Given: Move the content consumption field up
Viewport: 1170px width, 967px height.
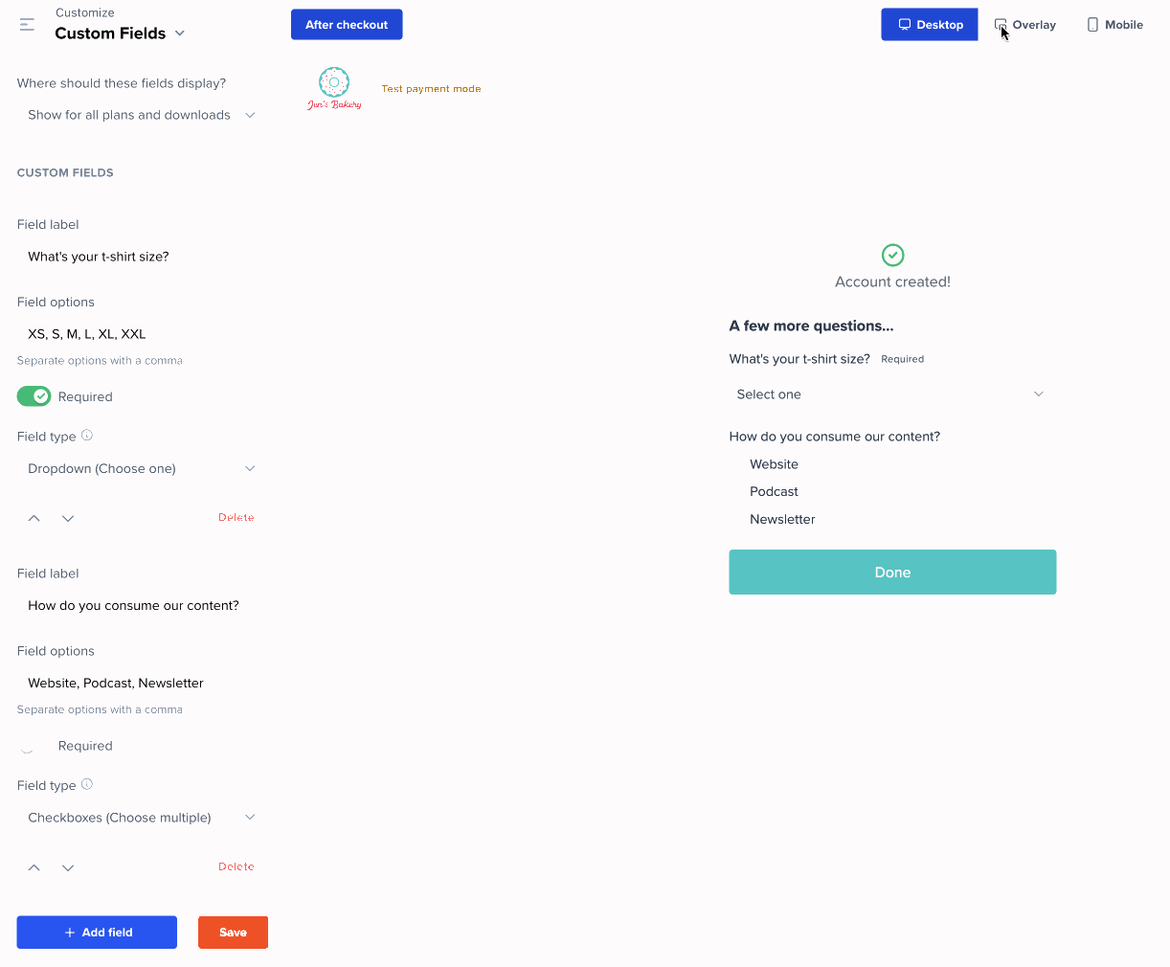Looking at the screenshot, I should pos(34,867).
